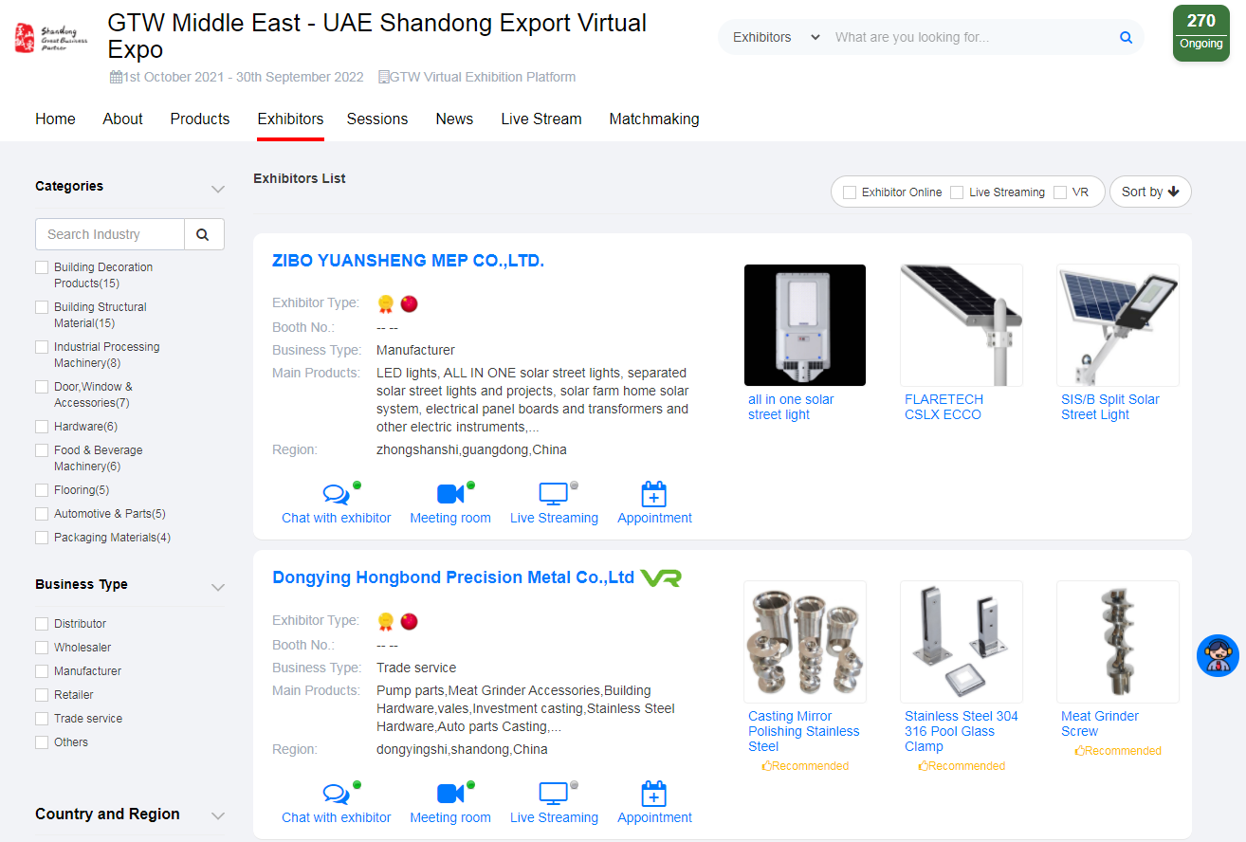Enable the Live Streaming filter checkbox
The height and width of the screenshot is (842, 1246).
[957, 192]
